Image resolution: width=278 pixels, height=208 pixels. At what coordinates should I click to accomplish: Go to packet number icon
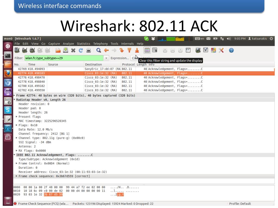tap(122, 50)
